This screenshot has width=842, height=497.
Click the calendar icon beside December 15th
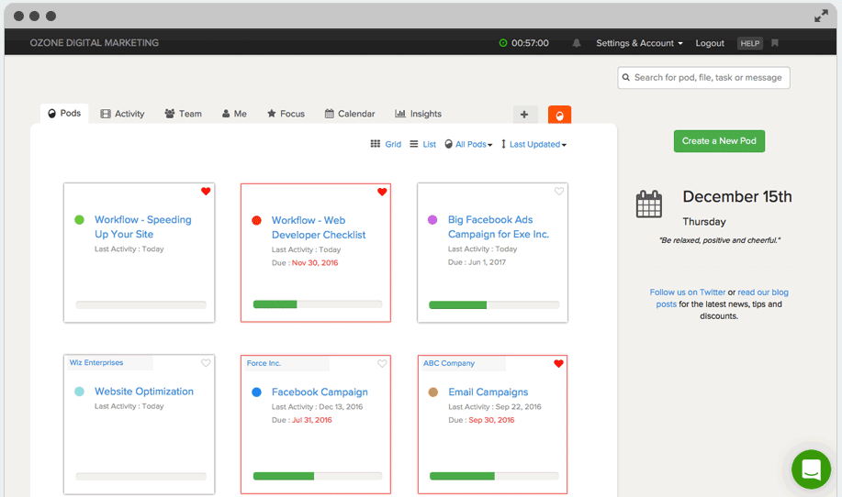click(x=649, y=204)
